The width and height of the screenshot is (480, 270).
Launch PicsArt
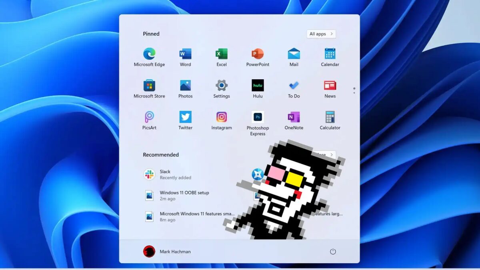click(x=149, y=117)
